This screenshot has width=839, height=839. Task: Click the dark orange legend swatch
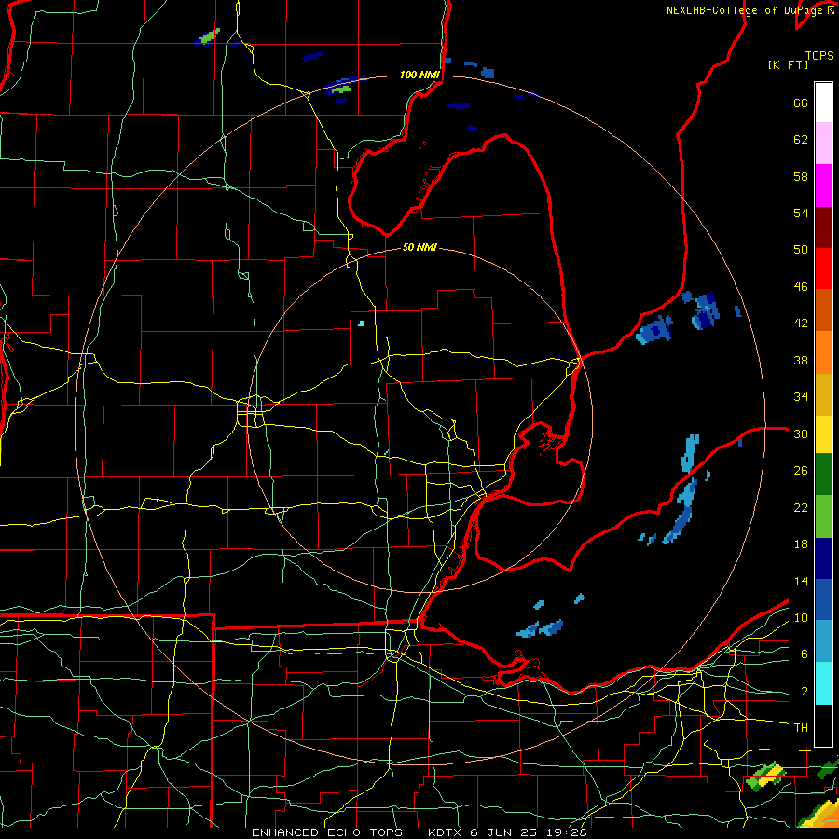pyautogui.click(x=823, y=310)
